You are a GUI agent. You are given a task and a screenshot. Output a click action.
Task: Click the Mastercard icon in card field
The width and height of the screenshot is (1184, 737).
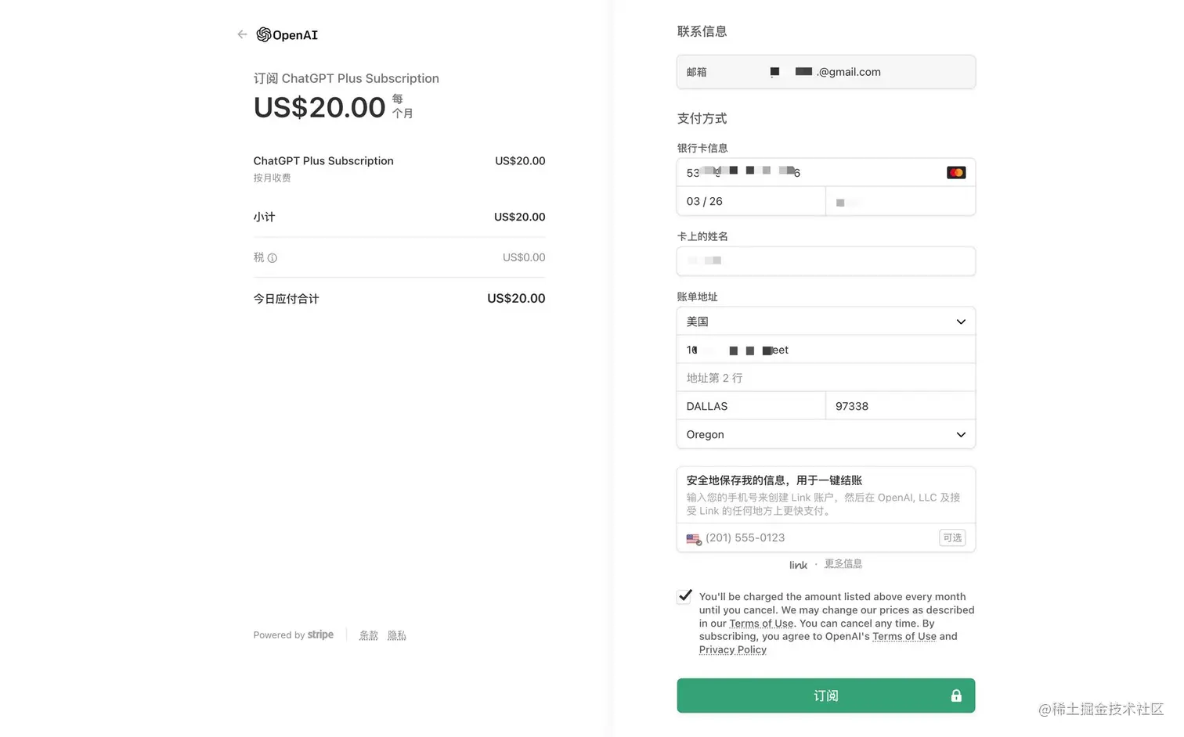[956, 172]
